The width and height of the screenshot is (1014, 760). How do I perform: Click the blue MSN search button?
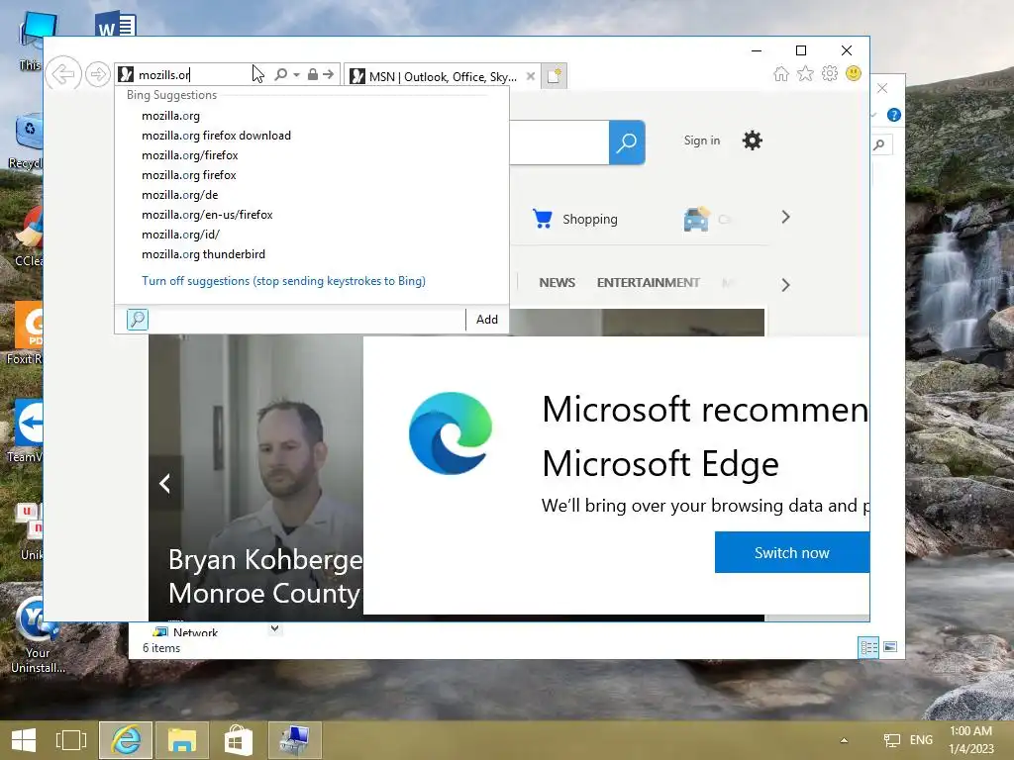pos(627,142)
